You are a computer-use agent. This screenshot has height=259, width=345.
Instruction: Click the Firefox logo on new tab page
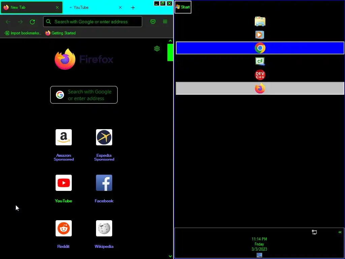click(x=84, y=59)
